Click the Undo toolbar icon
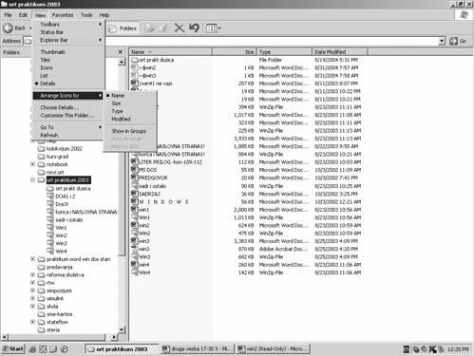 [194, 28]
